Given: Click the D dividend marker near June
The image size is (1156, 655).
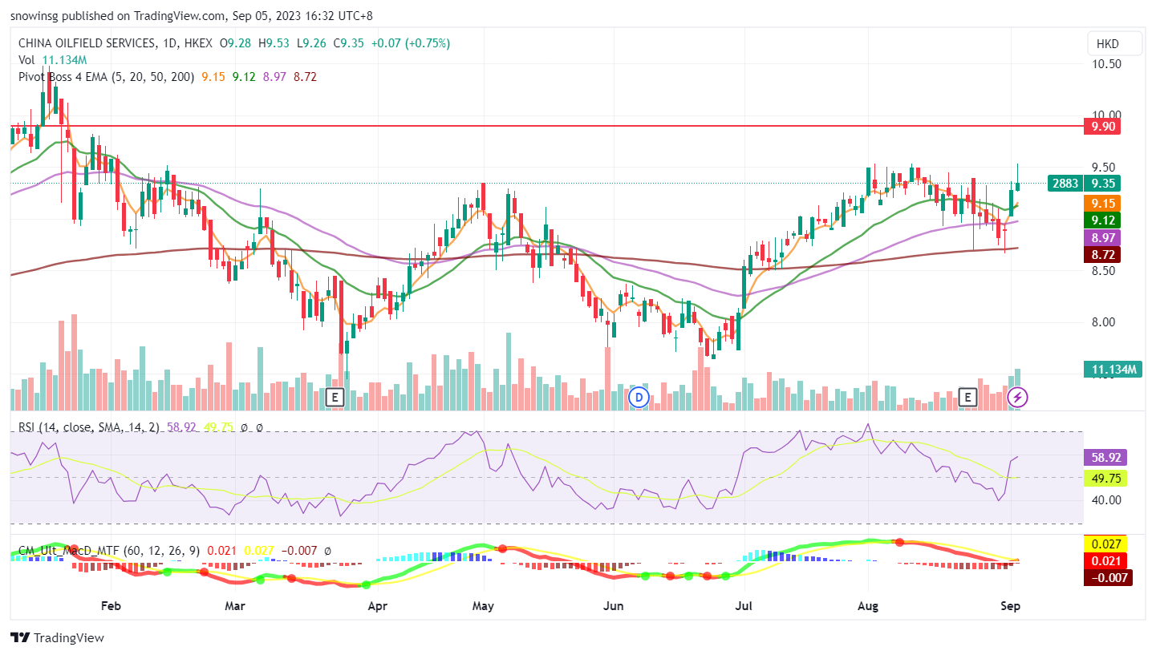Looking at the screenshot, I should (x=639, y=397).
